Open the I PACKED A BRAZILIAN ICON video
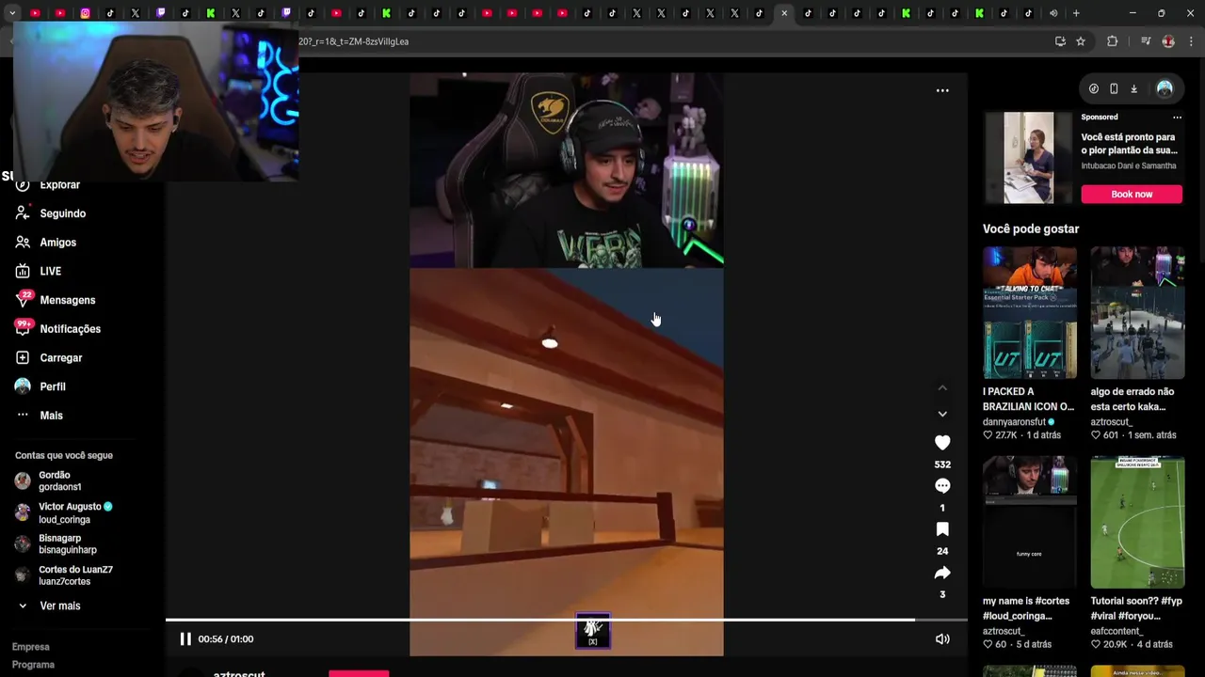The height and width of the screenshot is (677, 1205). (x=1030, y=313)
